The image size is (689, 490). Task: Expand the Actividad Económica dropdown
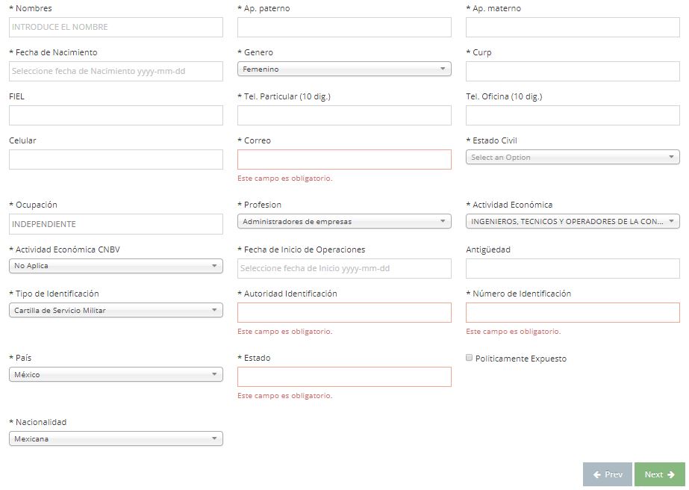pyautogui.click(x=573, y=222)
